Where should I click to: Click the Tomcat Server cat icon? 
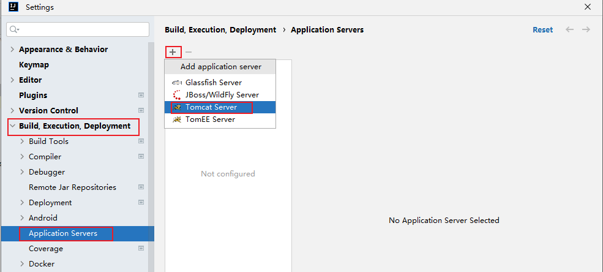click(x=177, y=107)
